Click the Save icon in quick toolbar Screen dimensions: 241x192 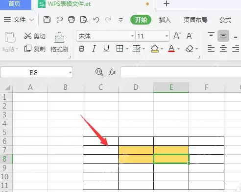(x=47, y=20)
